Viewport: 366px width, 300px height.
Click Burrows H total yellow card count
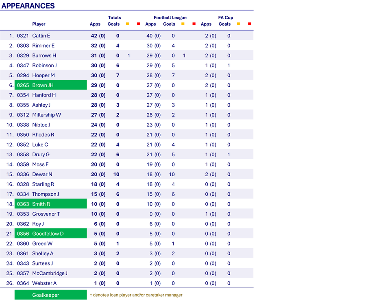[x=129, y=56]
